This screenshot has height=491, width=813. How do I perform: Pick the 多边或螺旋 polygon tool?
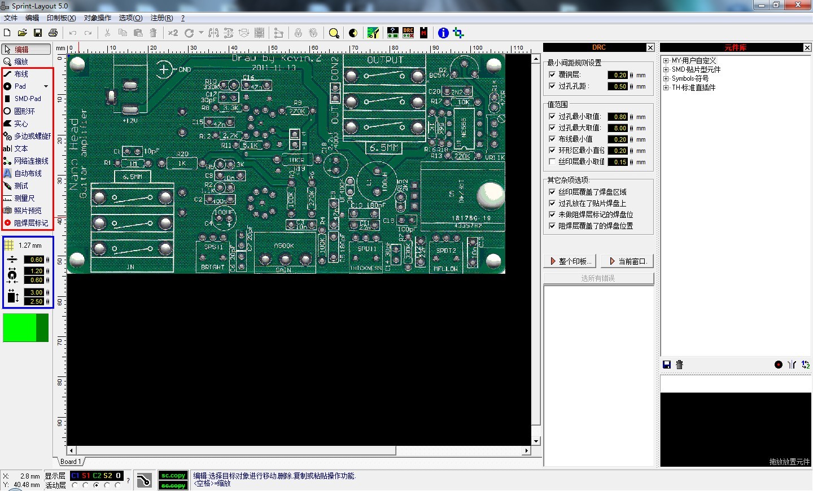27,136
